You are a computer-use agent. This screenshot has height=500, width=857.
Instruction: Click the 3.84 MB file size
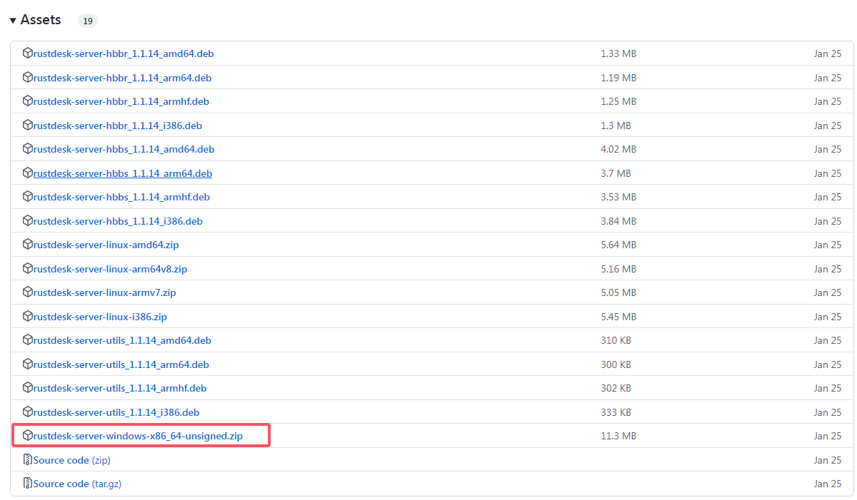click(618, 221)
